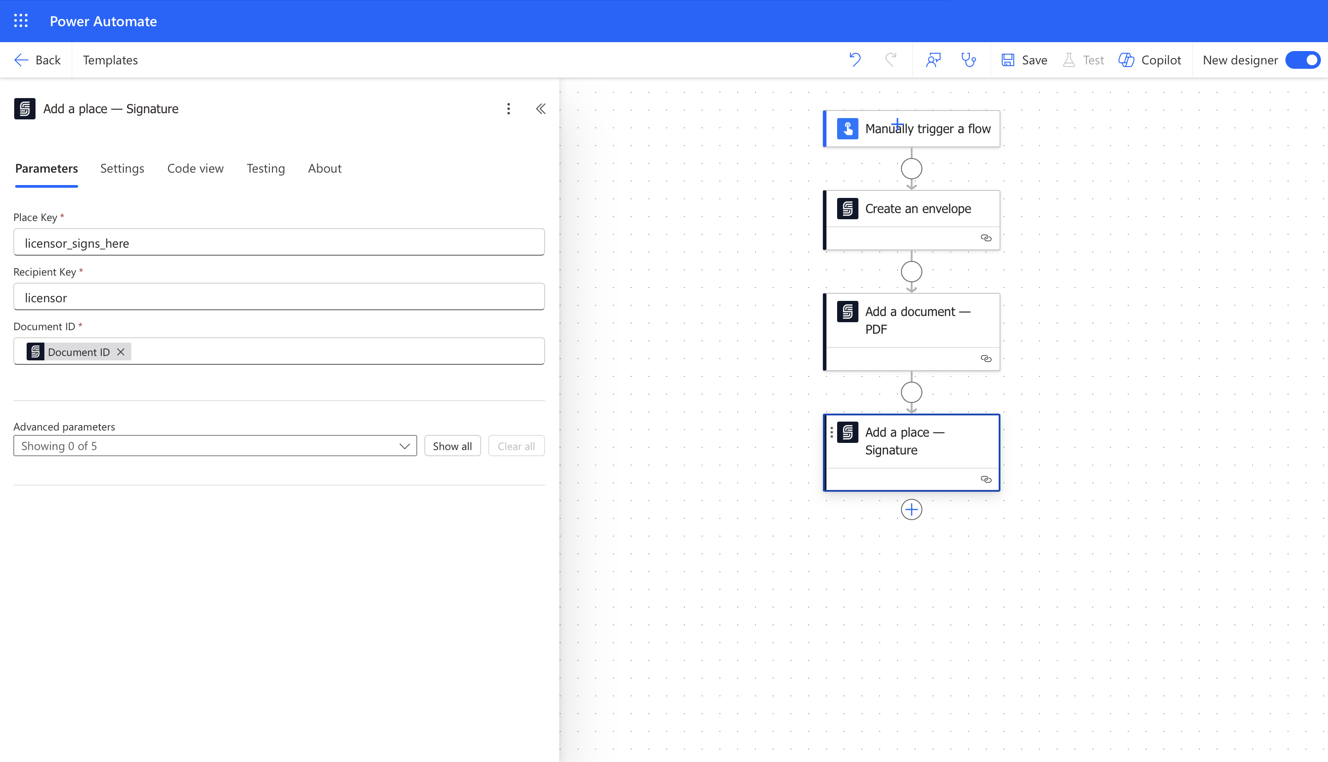Click the Test button
Image resolution: width=1328 pixels, height=762 pixels.
(1083, 60)
